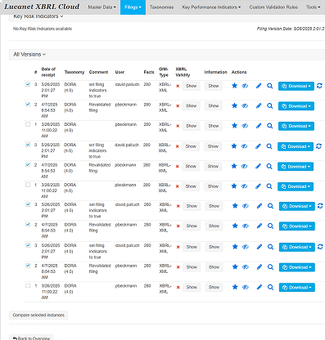Click the star icon in the last row

235,287
